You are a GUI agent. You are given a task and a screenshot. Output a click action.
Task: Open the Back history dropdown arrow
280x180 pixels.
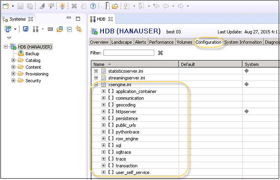[x=173, y=6]
